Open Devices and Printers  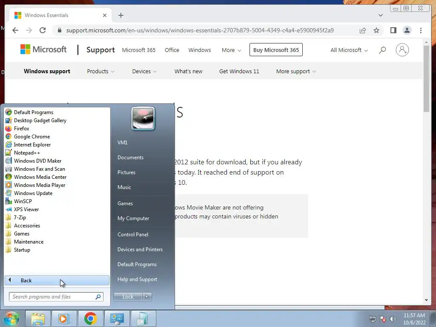coord(140,250)
